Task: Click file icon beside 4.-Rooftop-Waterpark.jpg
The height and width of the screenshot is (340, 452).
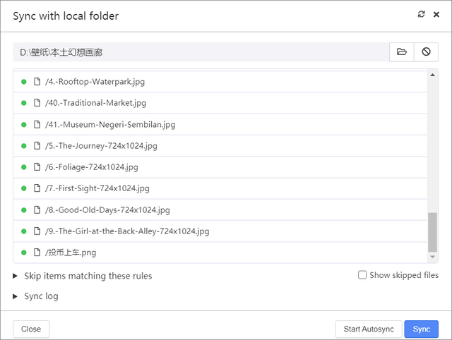Action: [x=37, y=82]
